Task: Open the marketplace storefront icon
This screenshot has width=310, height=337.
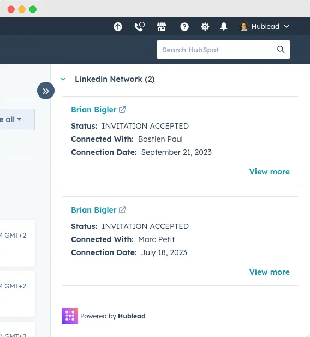Action: (162, 27)
